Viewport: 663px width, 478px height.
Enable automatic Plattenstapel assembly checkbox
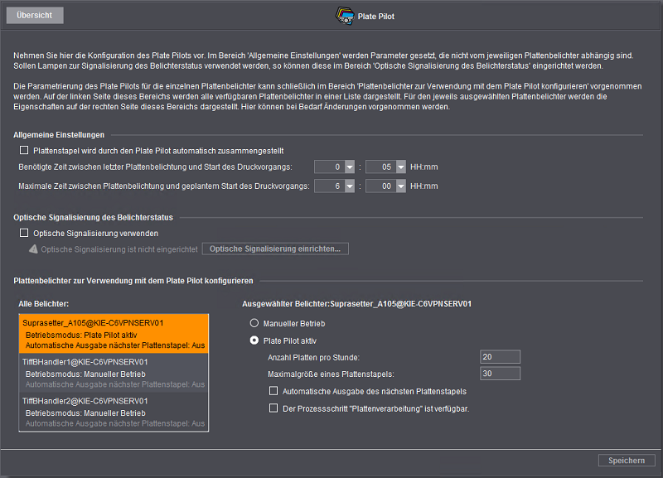click(x=23, y=151)
